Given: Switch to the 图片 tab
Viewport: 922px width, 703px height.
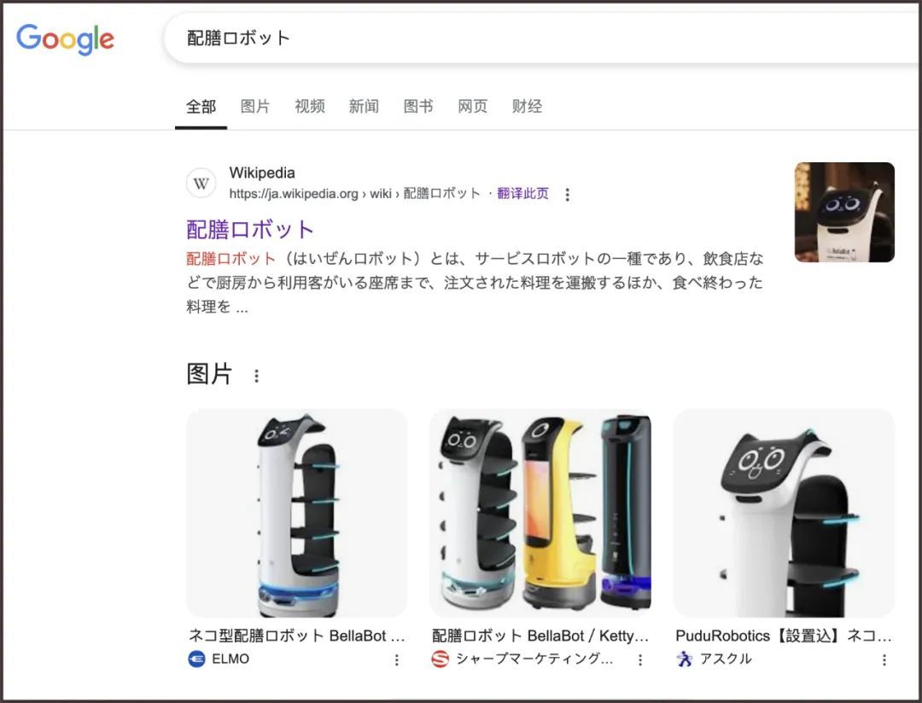Looking at the screenshot, I should (255, 106).
